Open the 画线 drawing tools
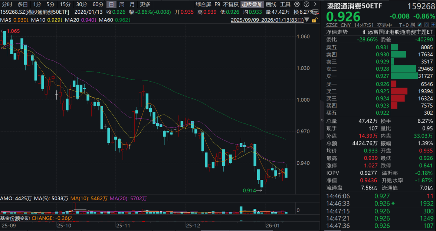 click(x=271, y=4)
